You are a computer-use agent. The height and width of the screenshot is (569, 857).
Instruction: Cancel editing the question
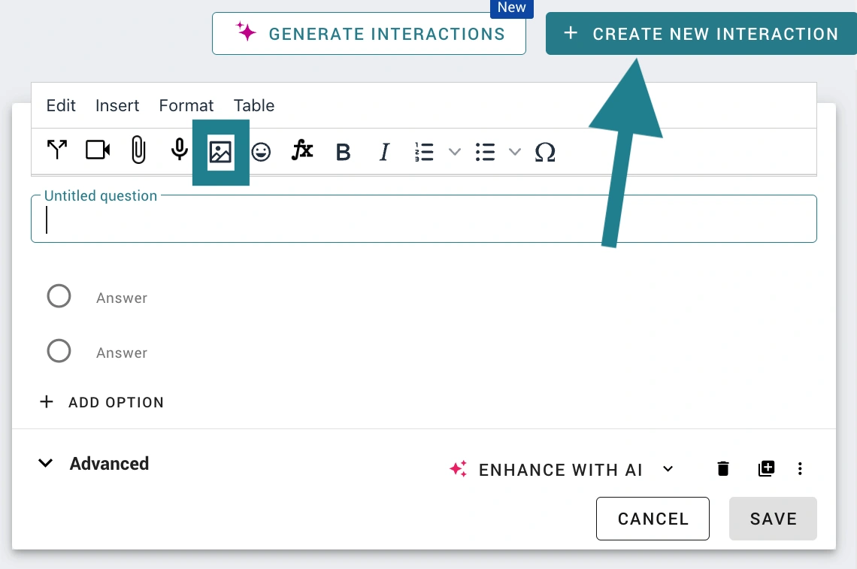click(653, 519)
